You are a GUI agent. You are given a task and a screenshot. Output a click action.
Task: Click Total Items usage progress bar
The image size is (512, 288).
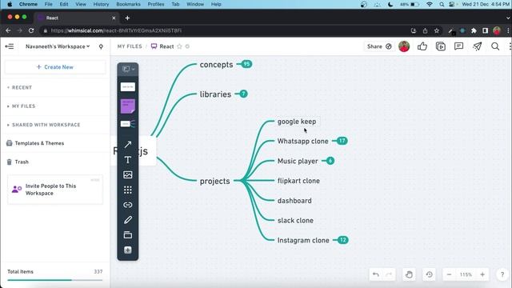(55, 280)
